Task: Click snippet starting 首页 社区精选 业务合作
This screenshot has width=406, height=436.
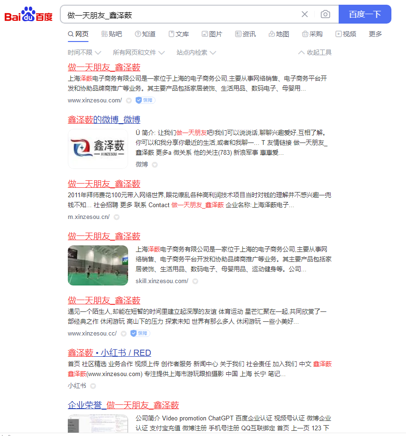Action: click(200, 369)
